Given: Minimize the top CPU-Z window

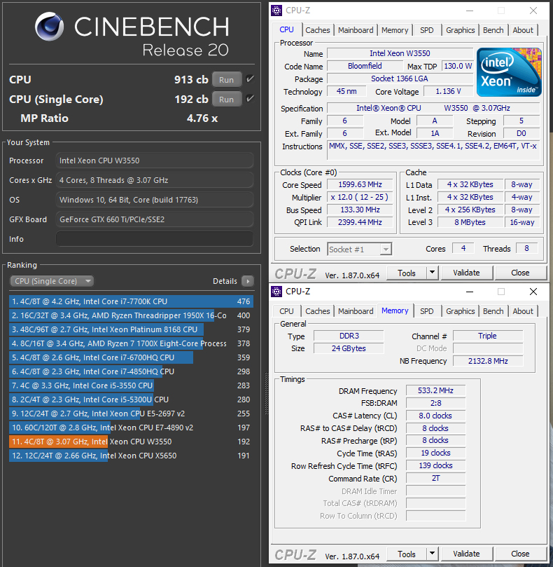Looking at the screenshot, I should click(470, 11).
